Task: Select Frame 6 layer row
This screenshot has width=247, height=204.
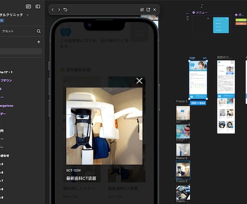Action: coord(2,172)
